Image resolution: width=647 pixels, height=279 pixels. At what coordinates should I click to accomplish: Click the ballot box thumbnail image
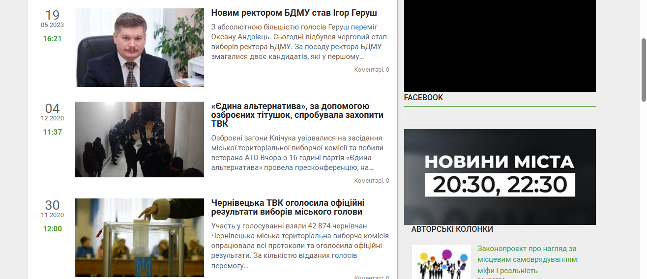(x=139, y=239)
